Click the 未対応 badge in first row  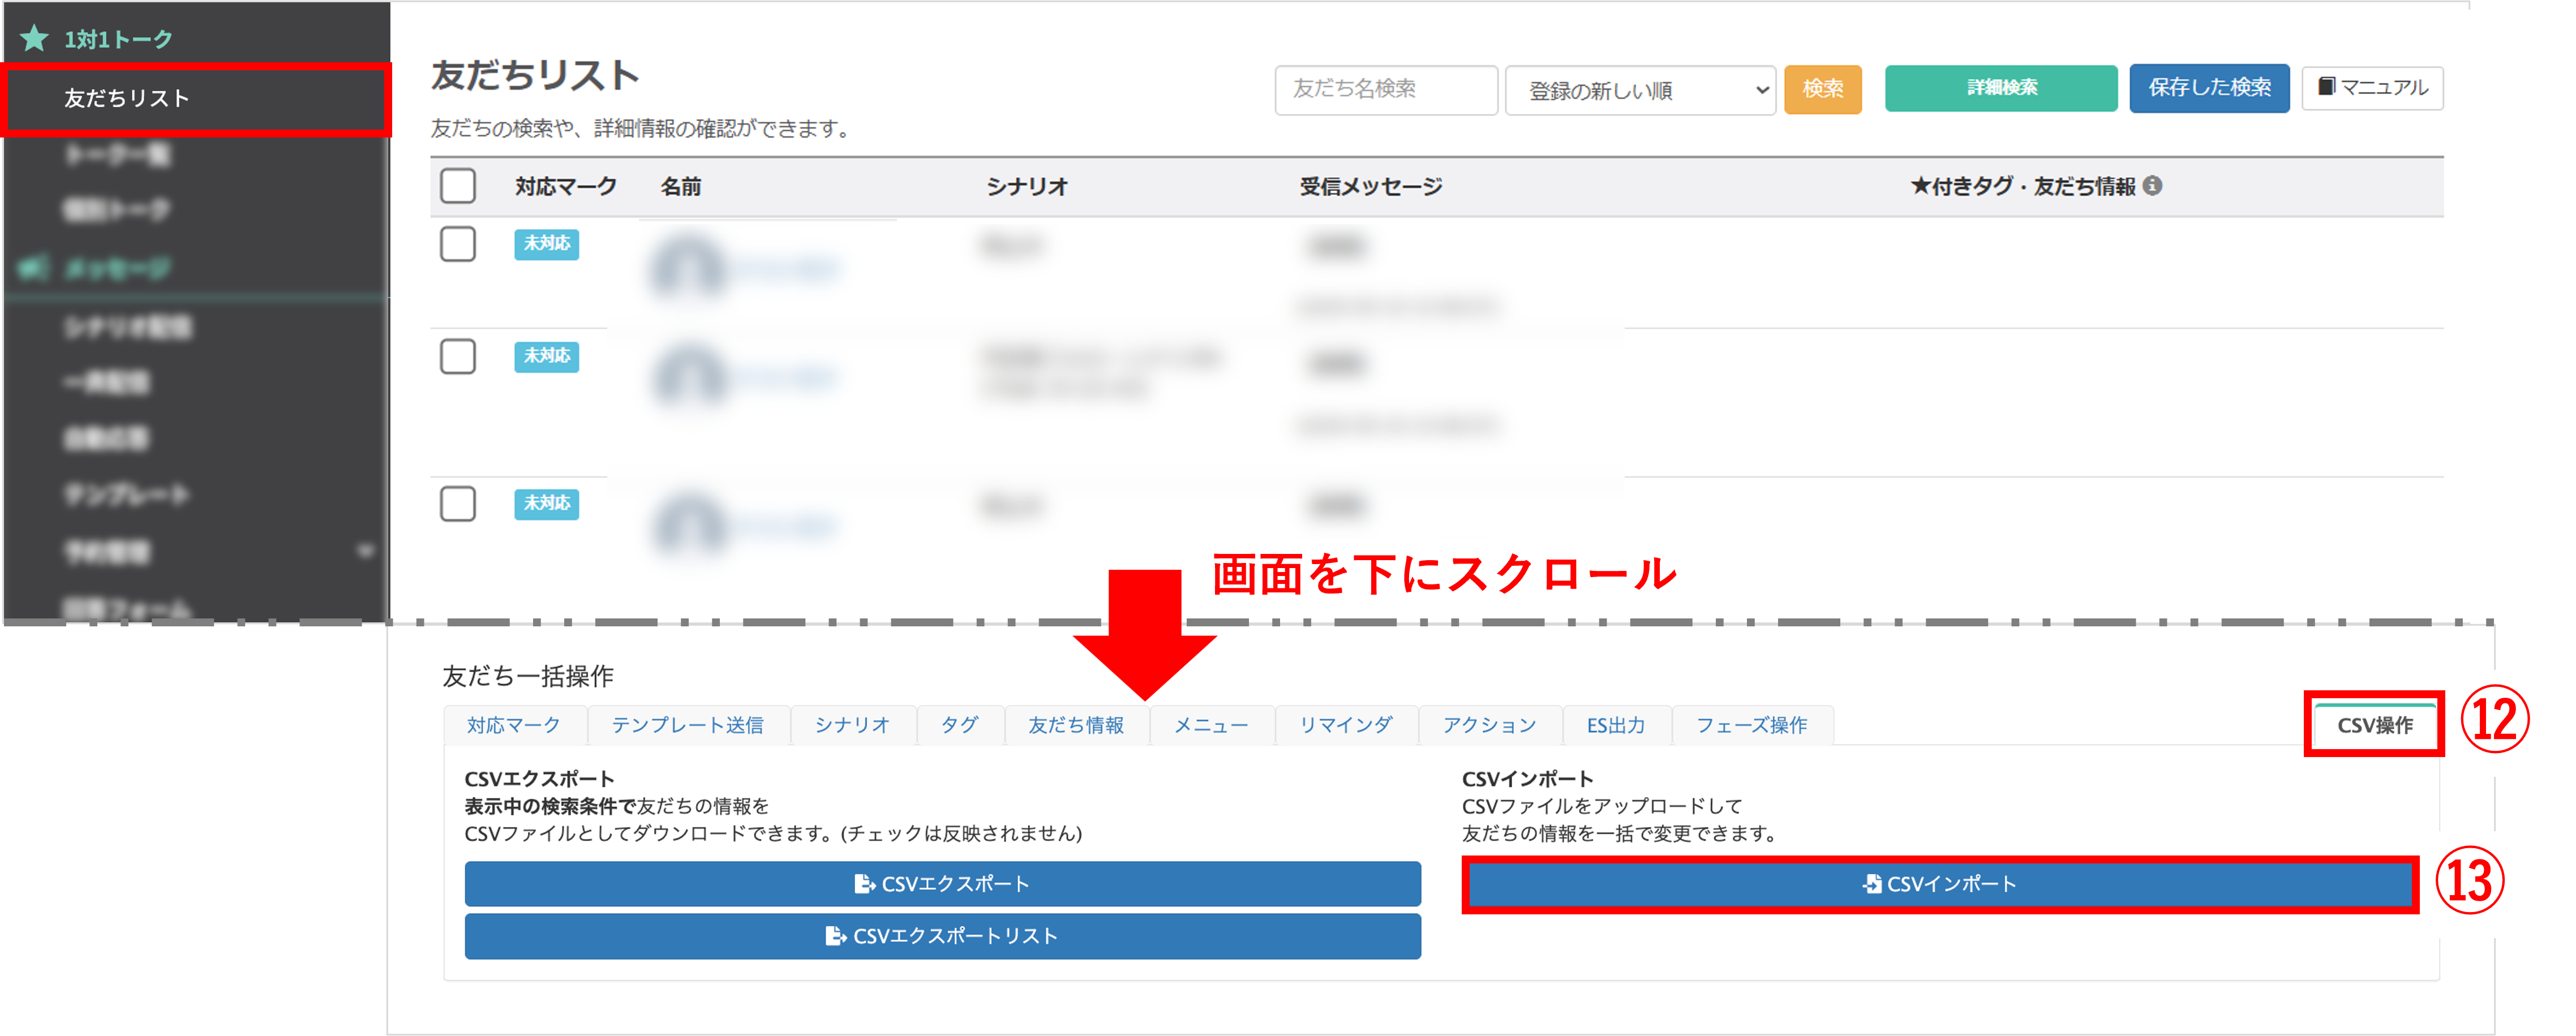[x=546, y=244]
